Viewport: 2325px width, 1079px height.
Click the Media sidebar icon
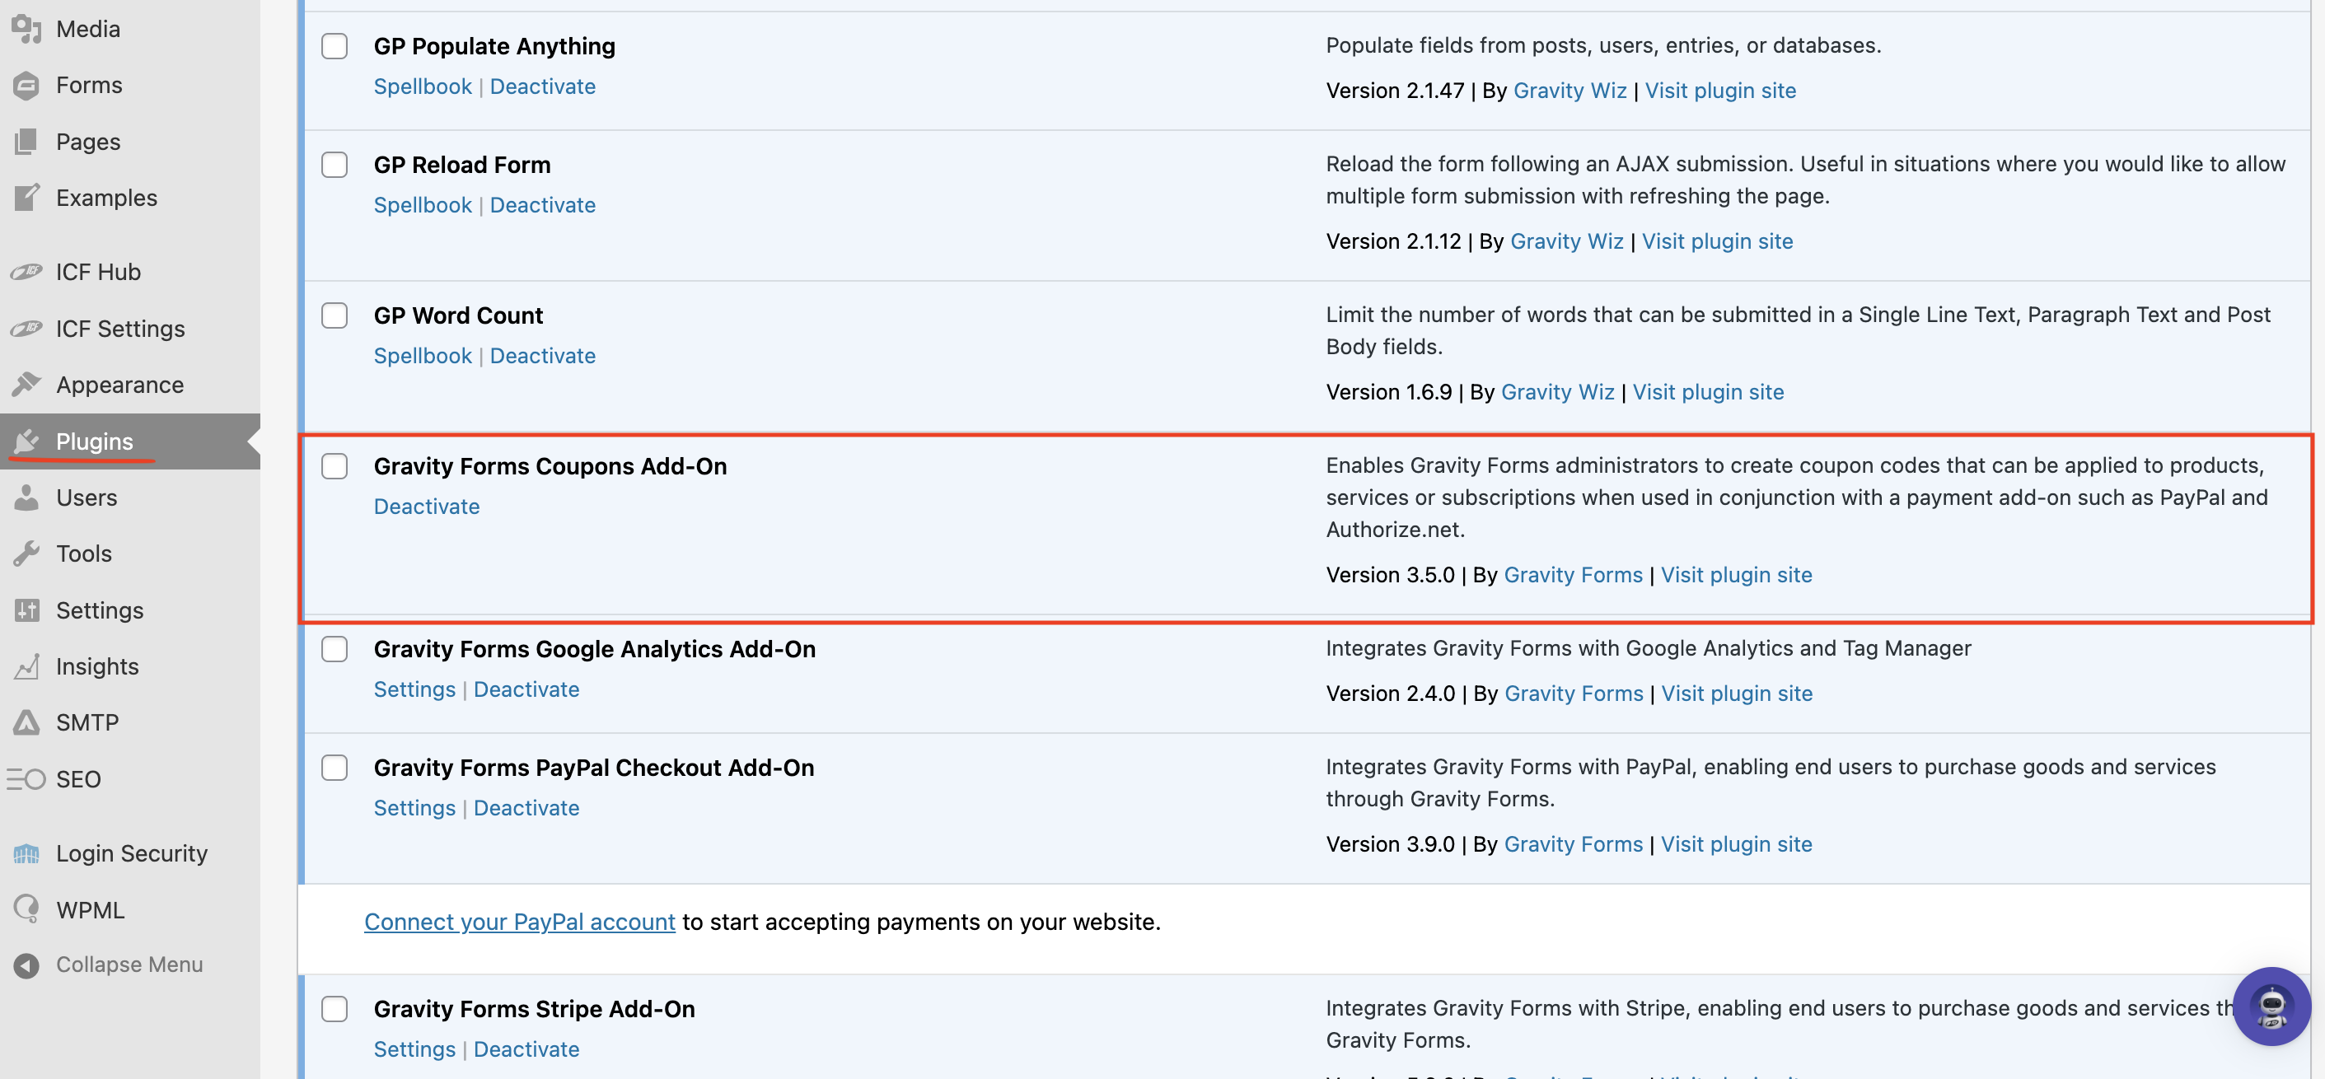(x=26, y=29)
